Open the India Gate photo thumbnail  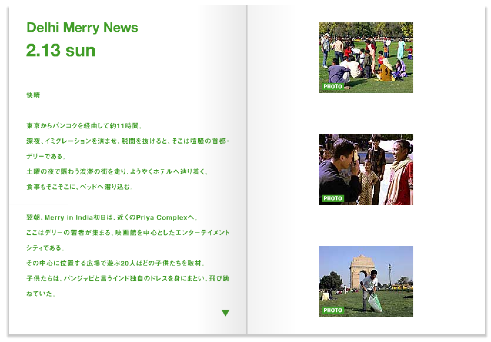[x=366, y=281]
